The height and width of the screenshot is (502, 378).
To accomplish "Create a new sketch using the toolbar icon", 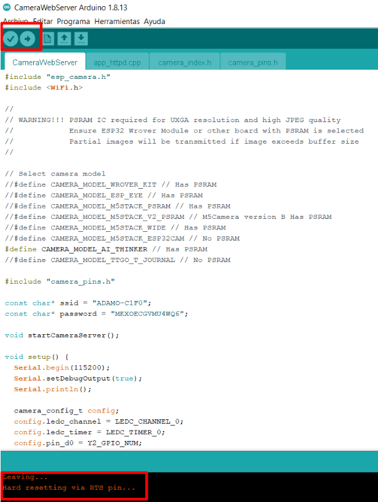I will (x=47, y=39).
